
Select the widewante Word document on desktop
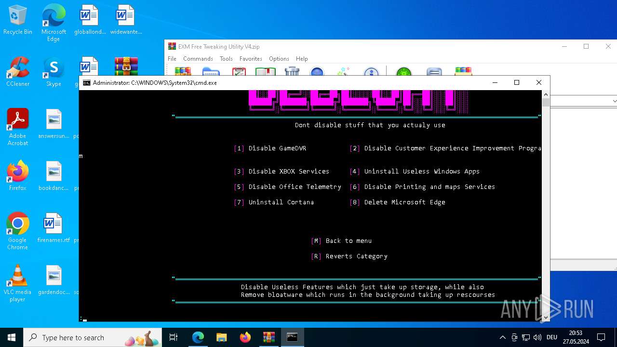(126, 20)
